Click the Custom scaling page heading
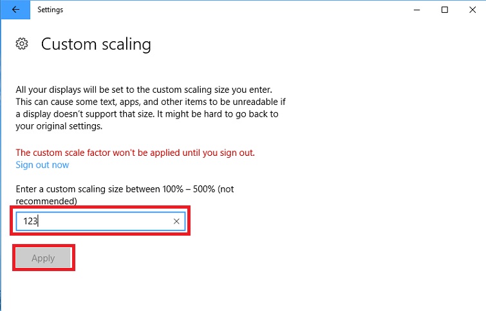The image size is (486, 311). coord(96,44)
